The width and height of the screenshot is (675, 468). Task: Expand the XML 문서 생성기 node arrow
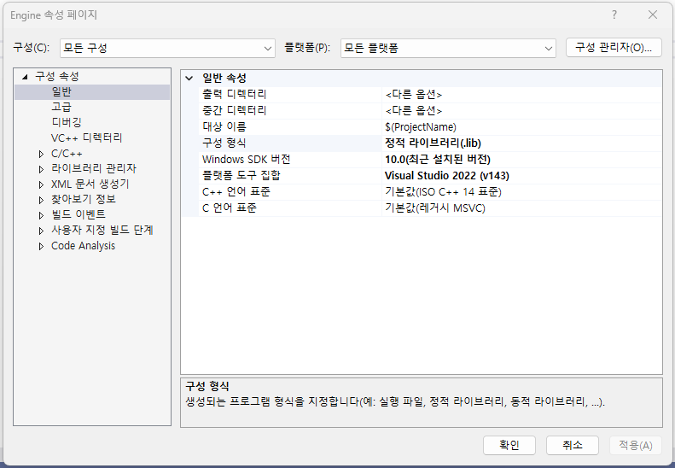41,184
